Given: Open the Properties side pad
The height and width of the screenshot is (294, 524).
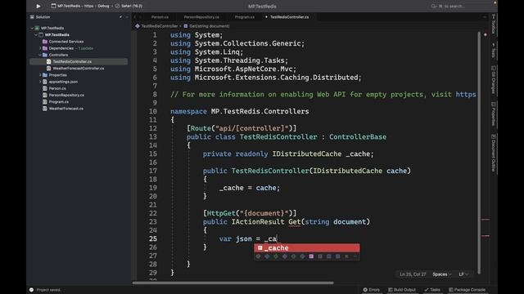Looking at the screenshot, I should point(494,114).
